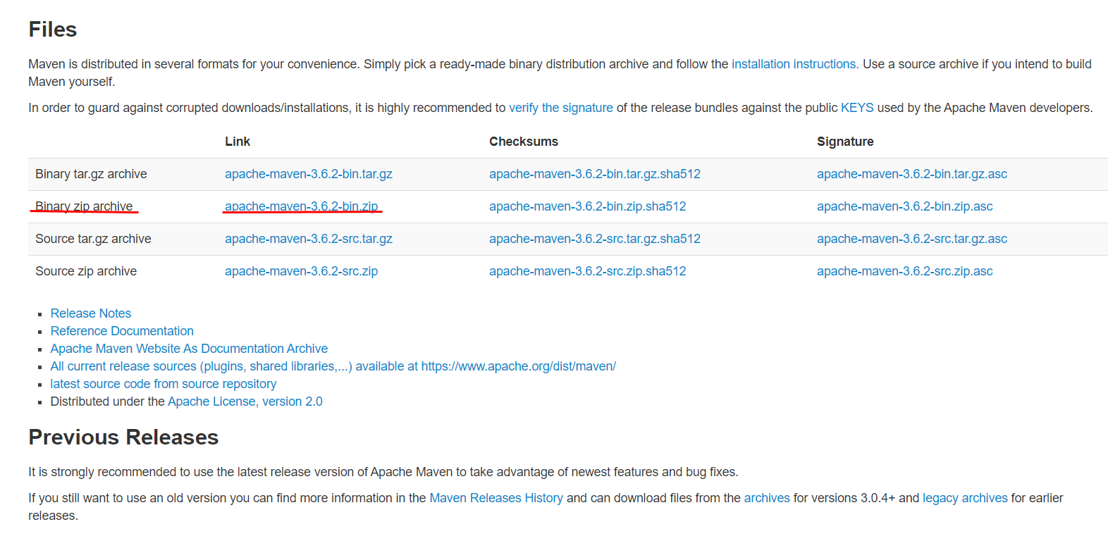The image size is (1113, 560).
Task: Open the src.tar.gz.sha512 checksum link
Action: [595, 239]
